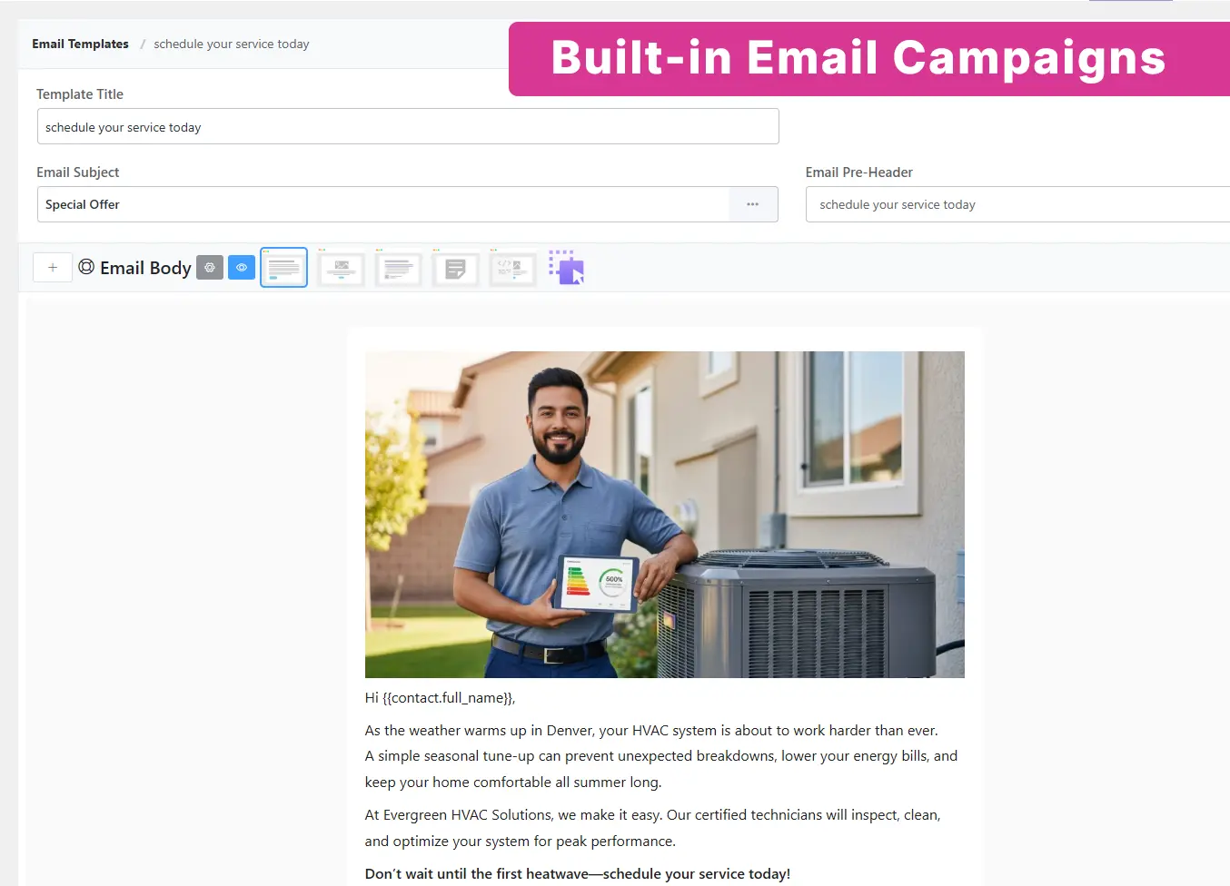
Task: Go to the Email Templates breadcrumb
Action: tap(80, 44)
